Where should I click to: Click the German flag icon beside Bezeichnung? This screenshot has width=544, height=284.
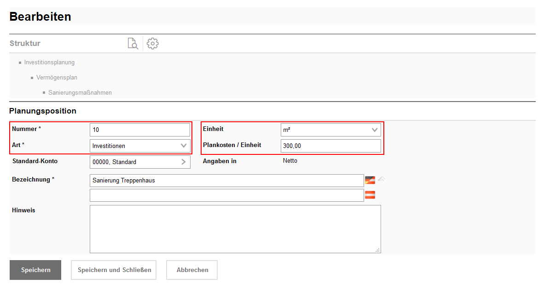click(370, 180)
